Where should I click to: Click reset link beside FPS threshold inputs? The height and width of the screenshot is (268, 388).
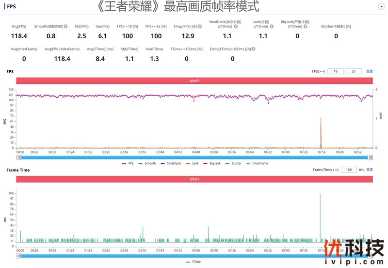pyautogui.click(x=370, y=71)
